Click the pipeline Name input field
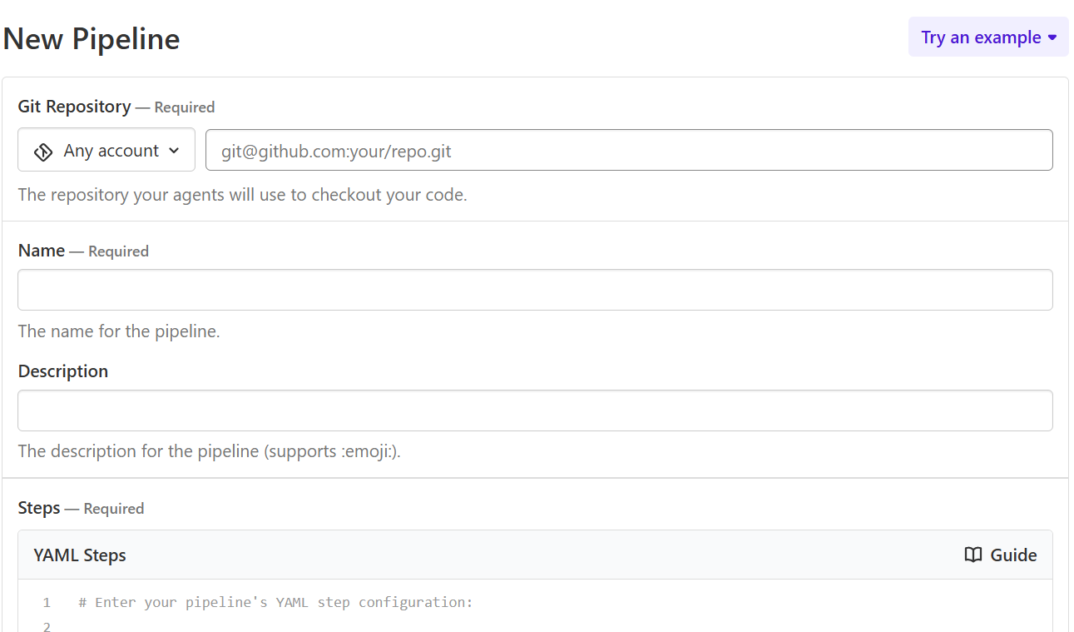 [535, 290]
